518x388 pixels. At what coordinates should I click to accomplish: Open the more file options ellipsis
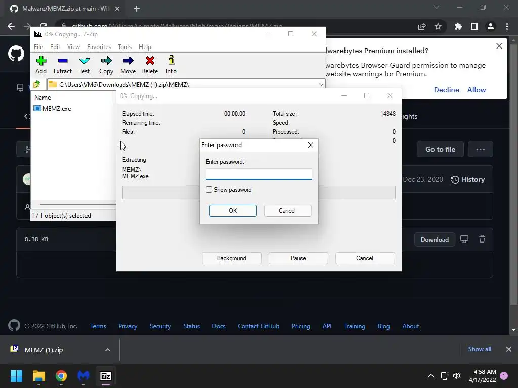click(x=481, y=149)
